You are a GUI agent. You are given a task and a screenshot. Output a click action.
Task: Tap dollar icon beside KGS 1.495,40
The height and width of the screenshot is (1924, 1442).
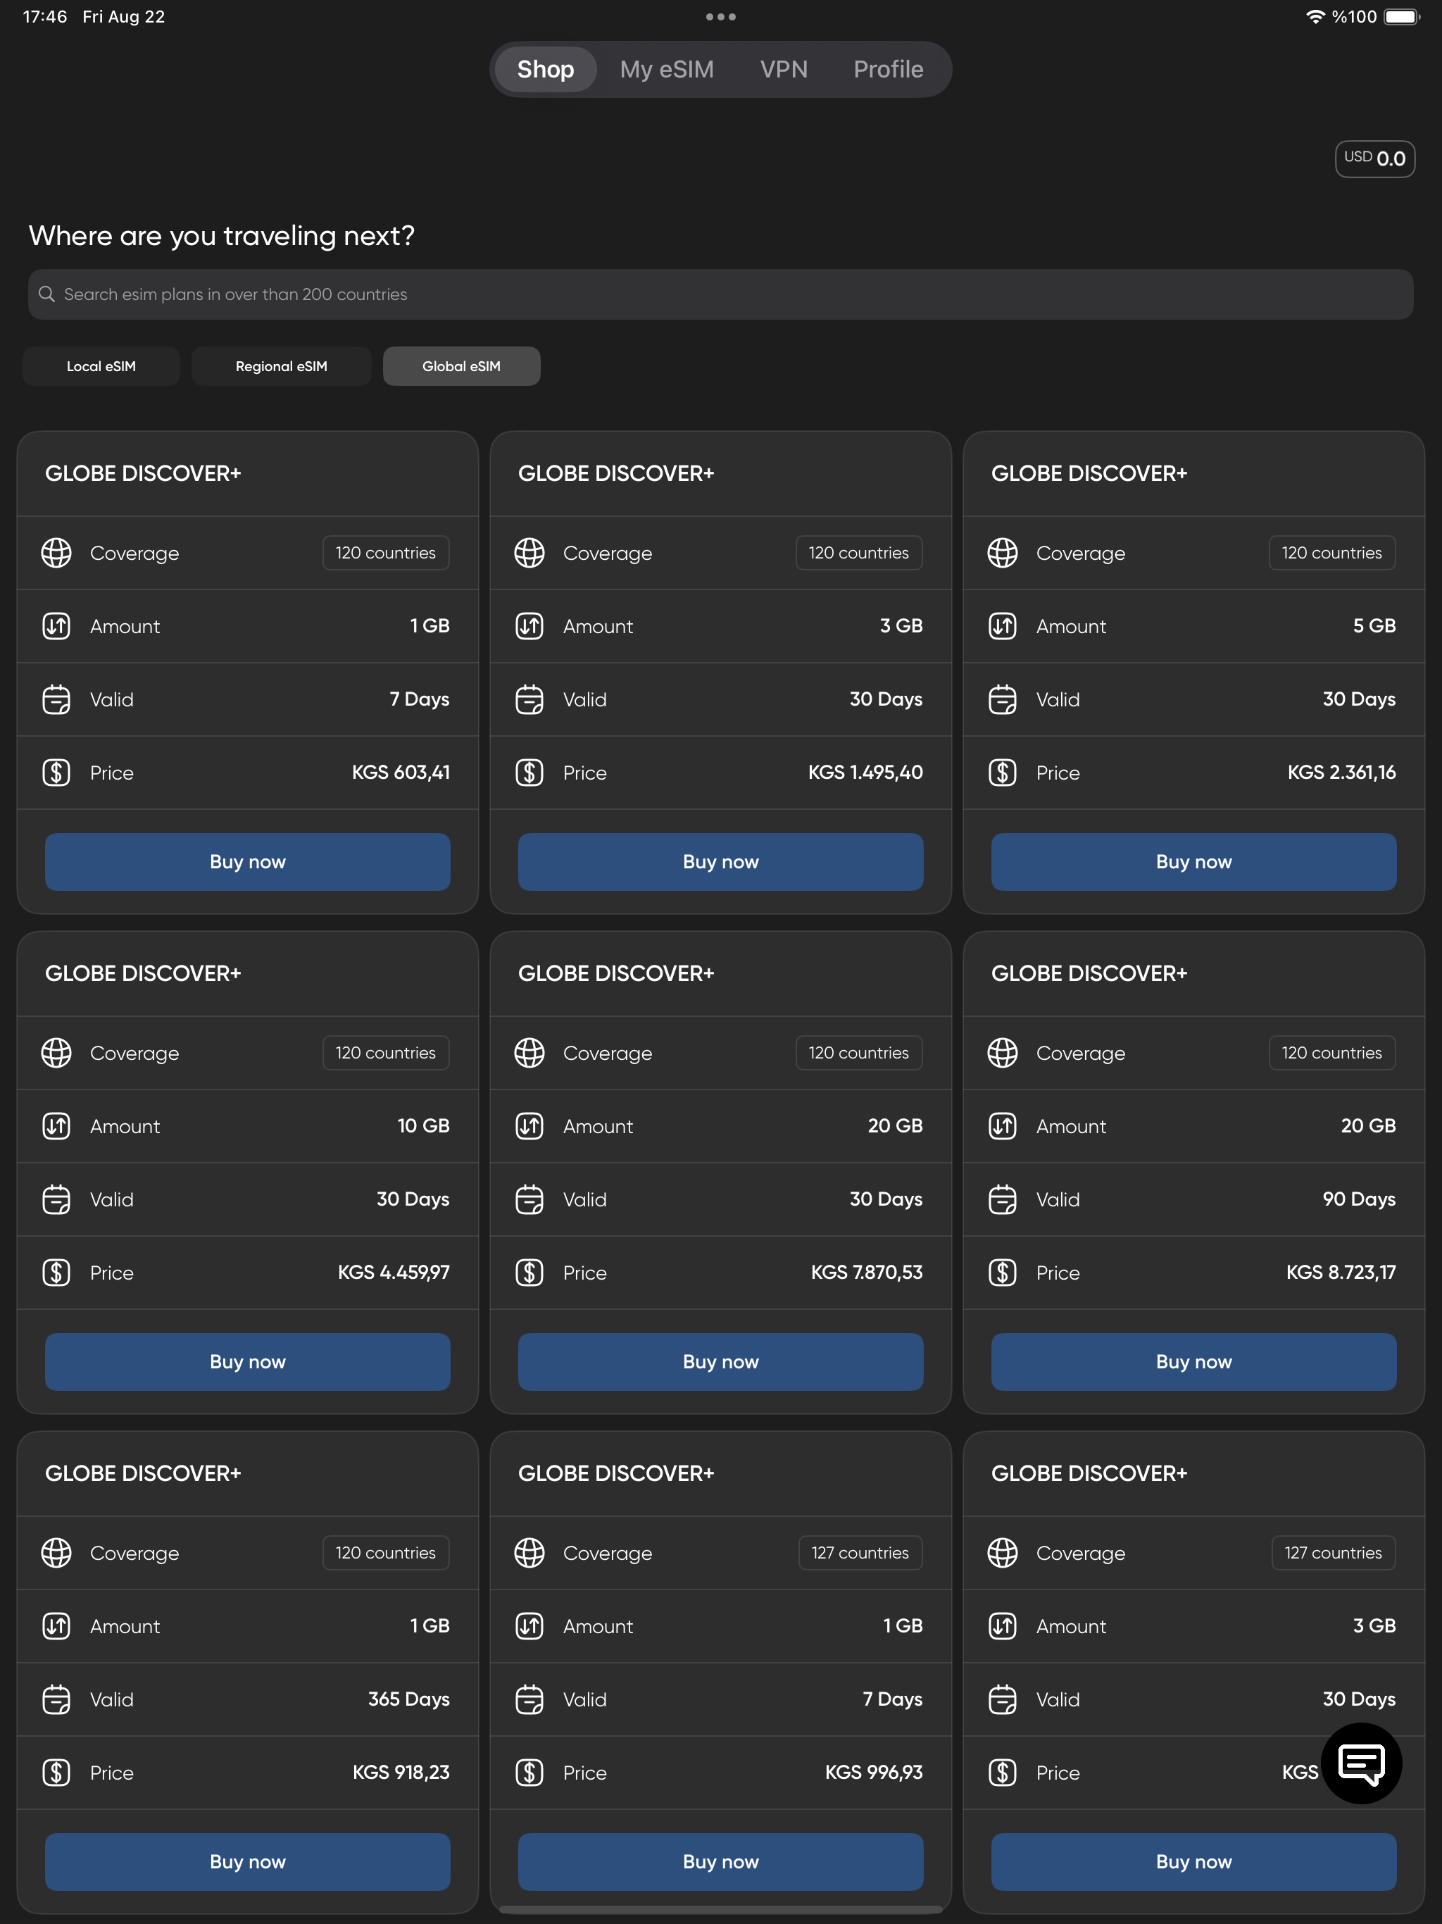529,773
